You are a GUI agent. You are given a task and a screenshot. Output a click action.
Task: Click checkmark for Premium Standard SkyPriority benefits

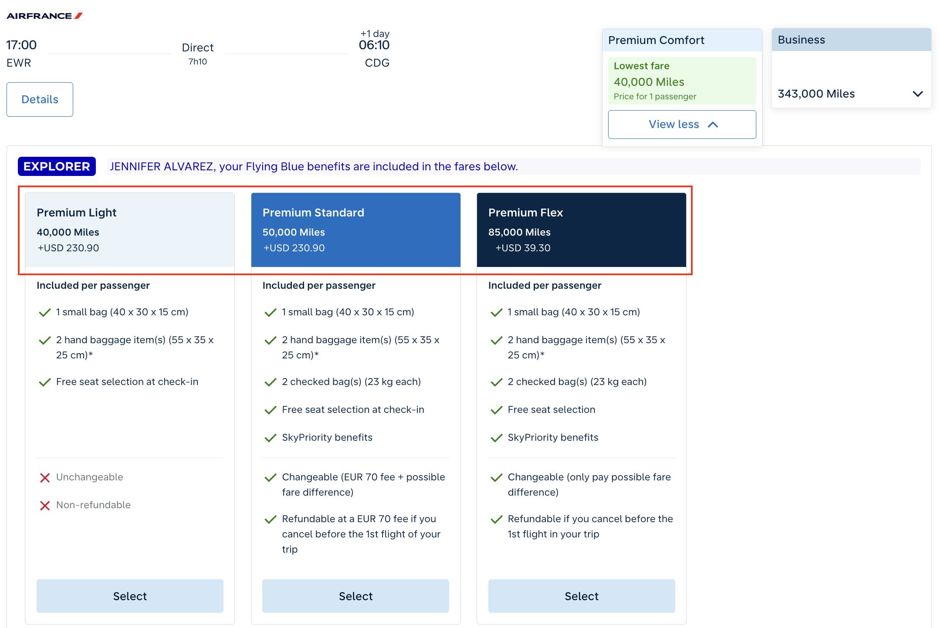pos(271,438)
